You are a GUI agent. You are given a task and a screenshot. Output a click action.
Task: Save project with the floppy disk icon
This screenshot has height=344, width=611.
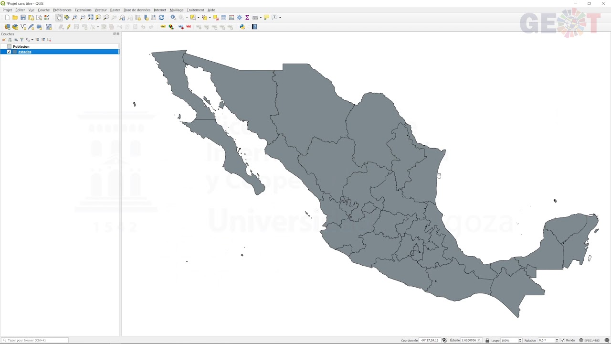(x=23, y=18)
